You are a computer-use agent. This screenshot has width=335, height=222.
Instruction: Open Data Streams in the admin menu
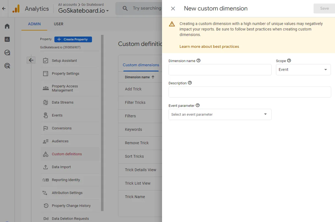pyautogui.click(x=63, y=102)
